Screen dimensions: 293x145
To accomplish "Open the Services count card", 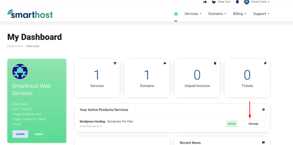I will pos(97,78).
